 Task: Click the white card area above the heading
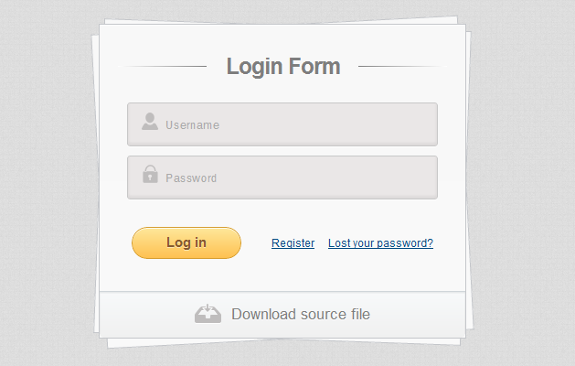[282, 37]
